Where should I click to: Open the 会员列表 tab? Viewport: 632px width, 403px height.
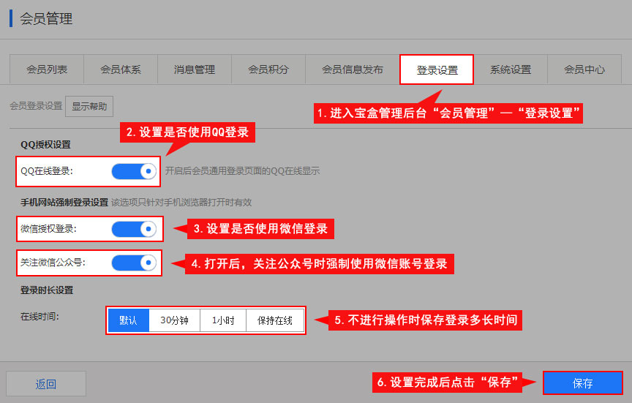47,69
